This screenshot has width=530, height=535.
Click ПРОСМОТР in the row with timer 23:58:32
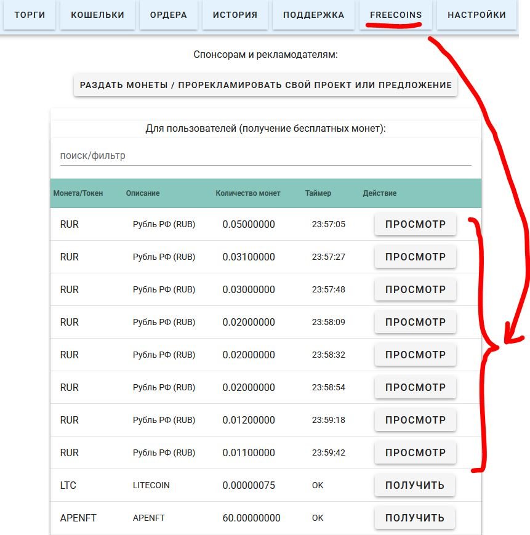coord(415,355)
